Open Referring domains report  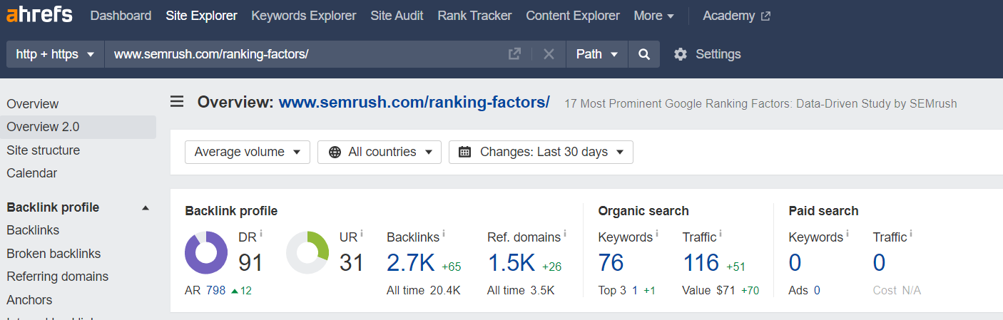click(57, 277)
